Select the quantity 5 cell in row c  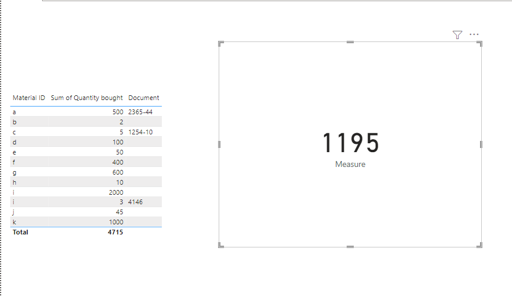coord(121,132)
